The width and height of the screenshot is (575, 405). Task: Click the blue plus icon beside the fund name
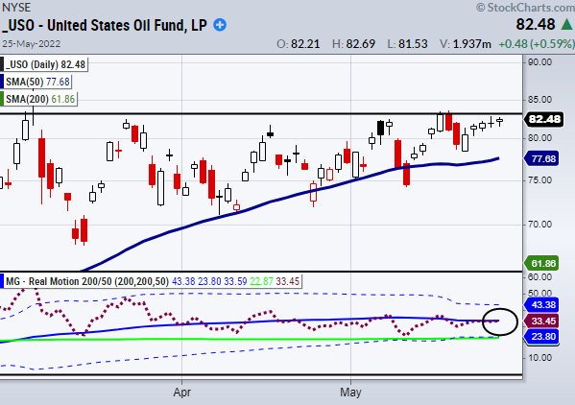point(220,25)
